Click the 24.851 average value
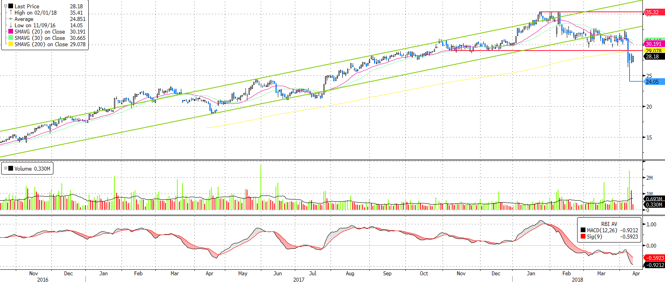The image size is (665, 282). click(x=78, y=19)
